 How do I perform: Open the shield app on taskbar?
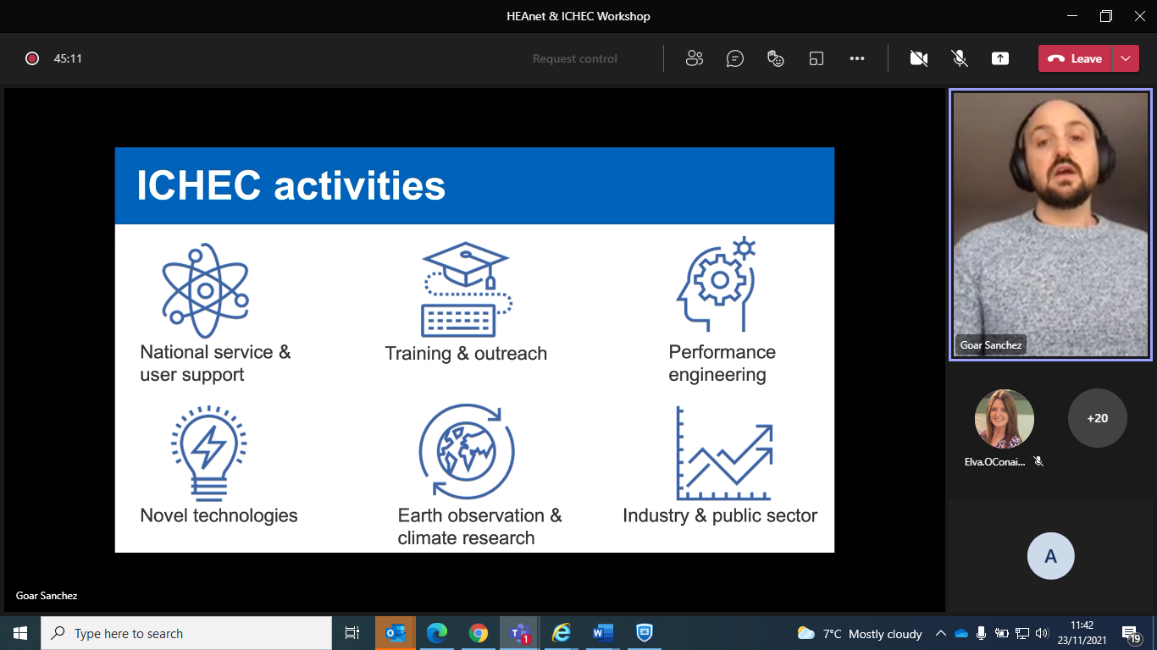click(645, 633)
